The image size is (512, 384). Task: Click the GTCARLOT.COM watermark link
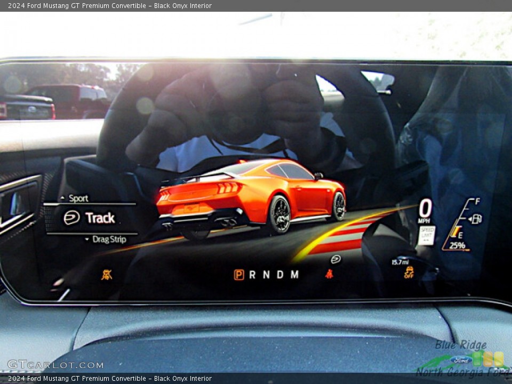coord(55,365)
